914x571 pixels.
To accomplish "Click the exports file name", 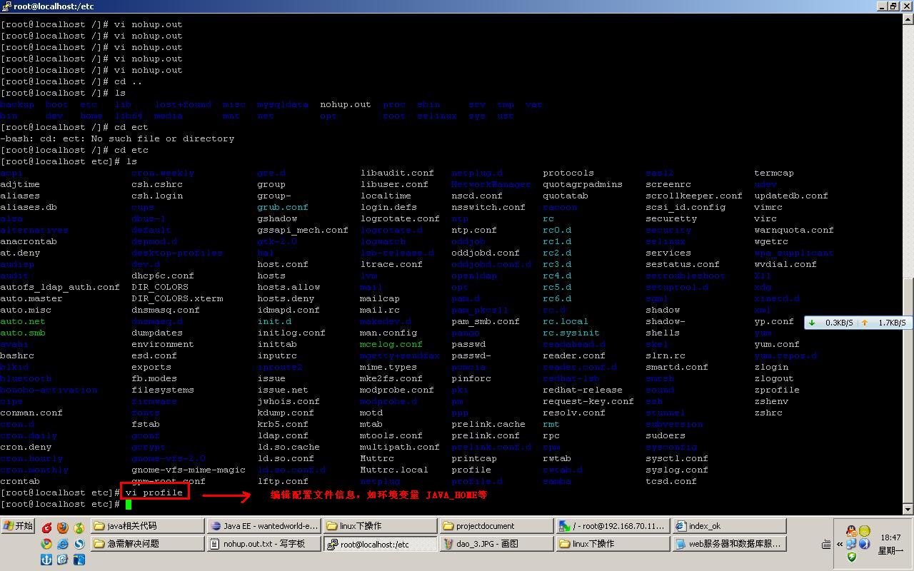I will point(151,367).
